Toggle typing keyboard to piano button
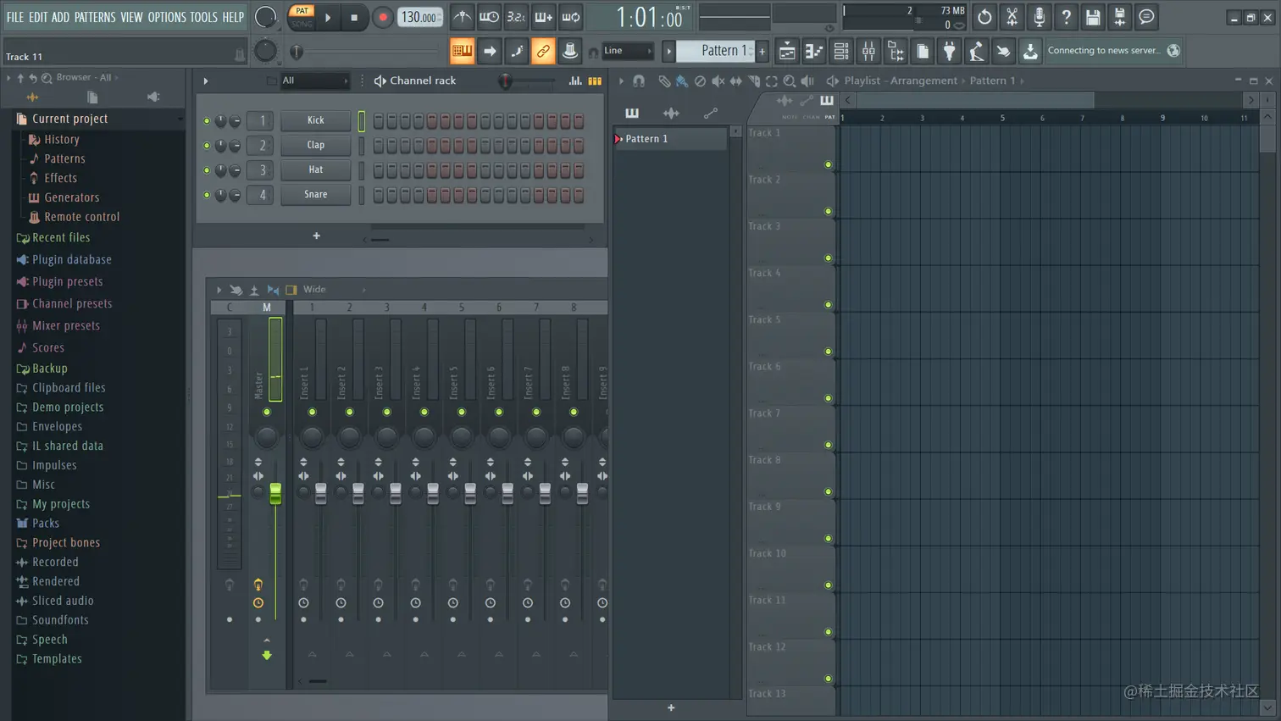The width and height of the screenshot is (1281, 721). coord(462,51)
